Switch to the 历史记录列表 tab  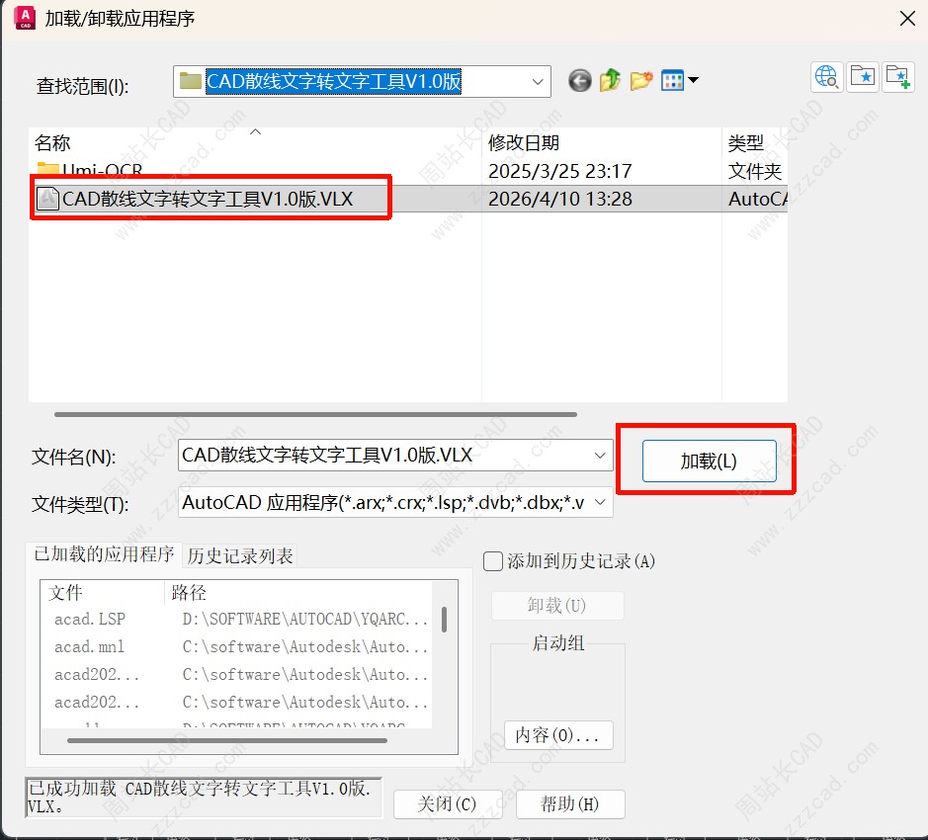[x=240, y=555]
